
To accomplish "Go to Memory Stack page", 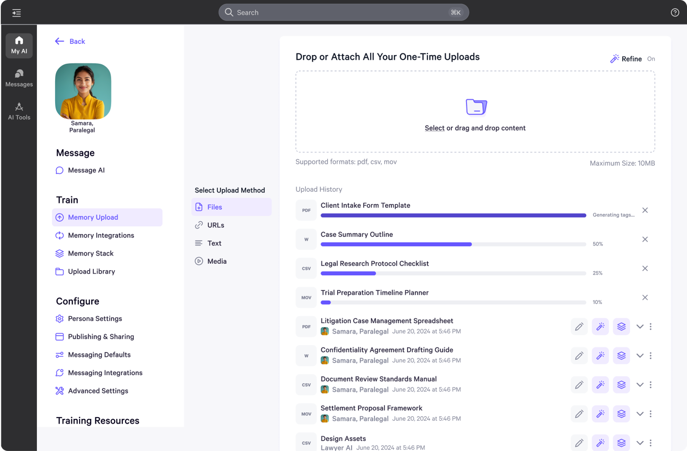I will point(91,253).
